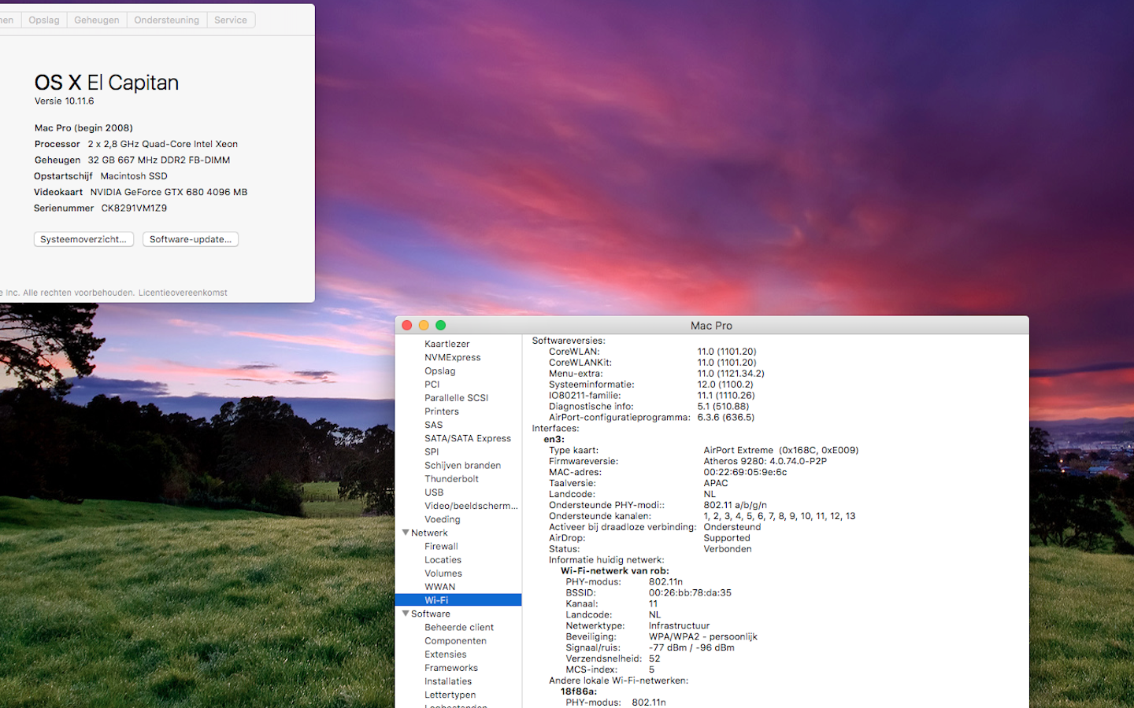
Task: Select SATA/SATA Express in the sidebar
Action: (x=468, y=438)
